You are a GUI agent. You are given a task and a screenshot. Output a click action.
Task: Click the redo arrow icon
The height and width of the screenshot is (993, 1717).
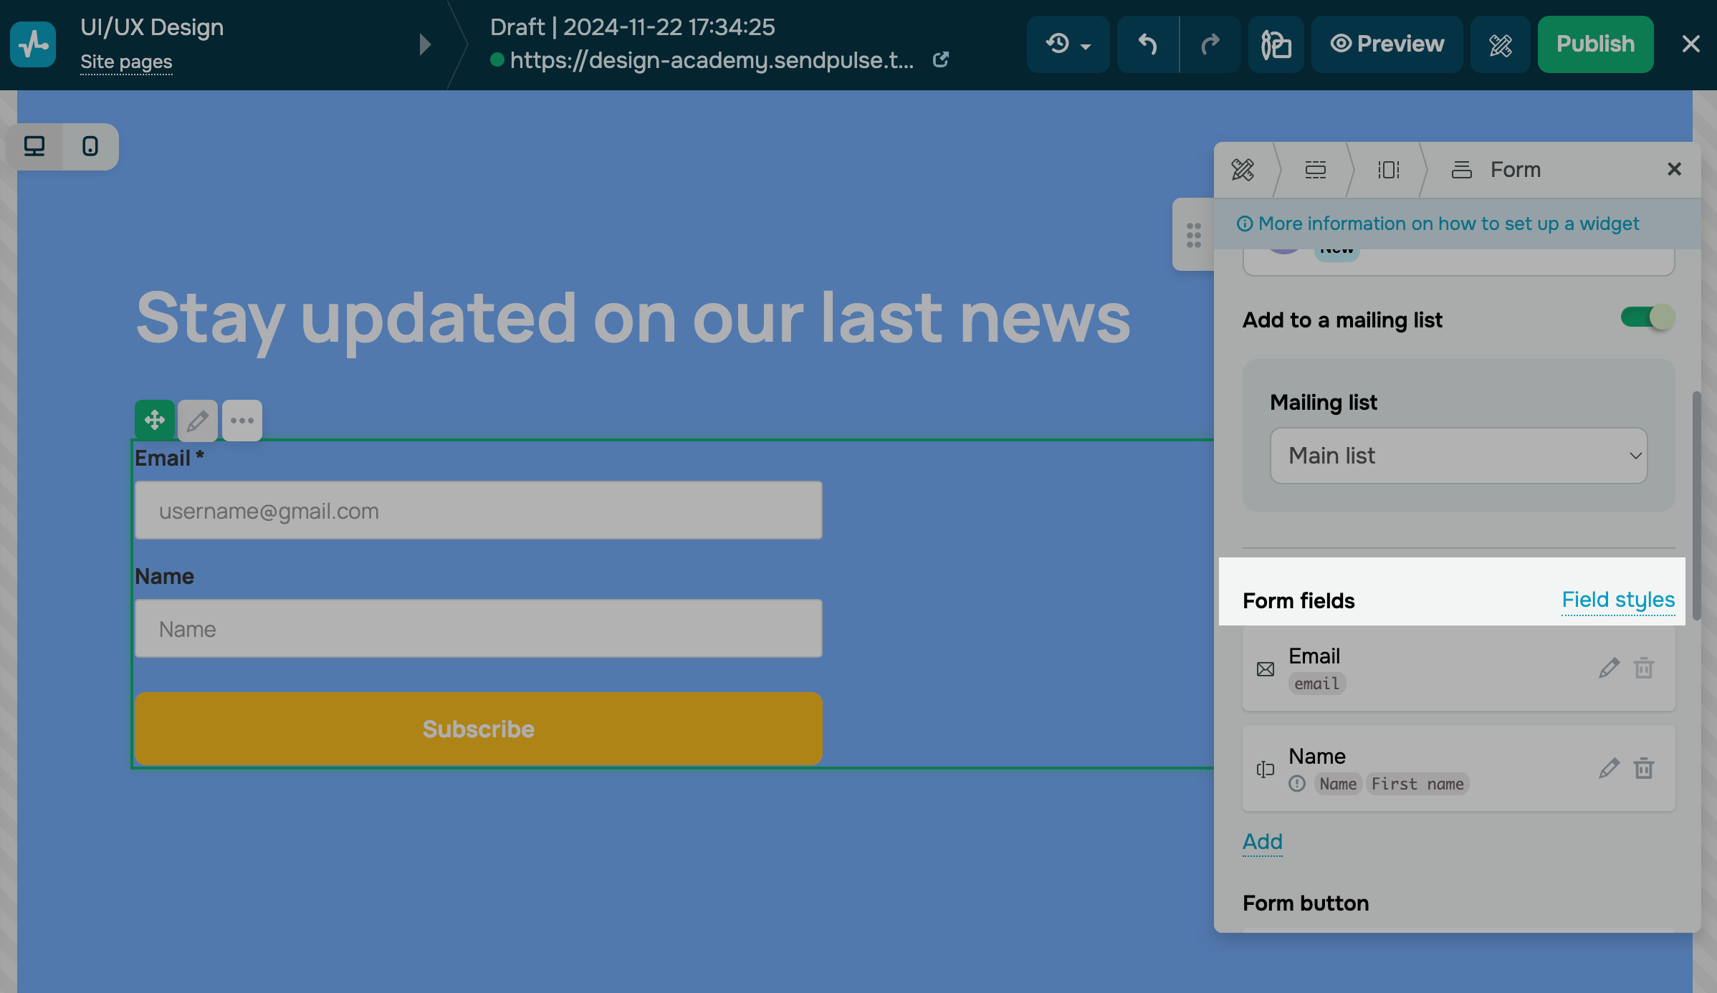(1210, 44)
